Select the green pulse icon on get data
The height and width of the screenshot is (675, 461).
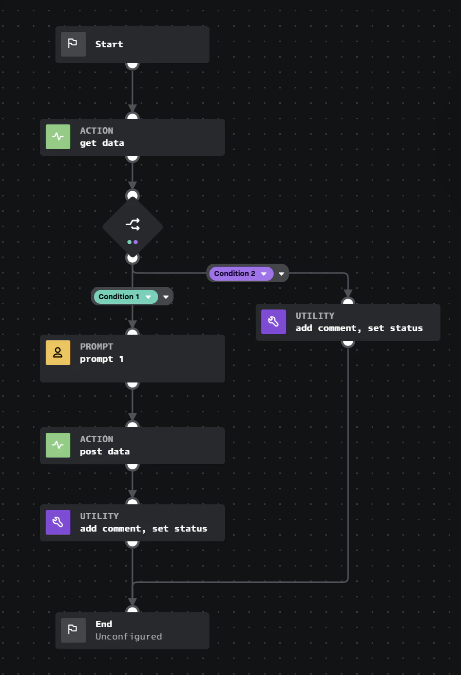click(x=58, y=137)
